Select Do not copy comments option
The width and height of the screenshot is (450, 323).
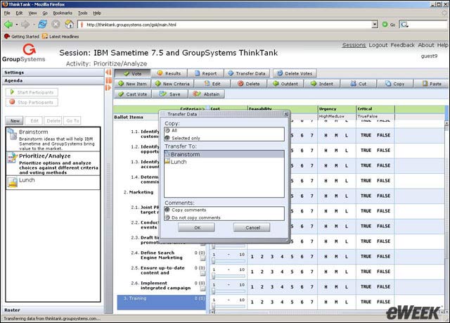(x=167, y=217)
